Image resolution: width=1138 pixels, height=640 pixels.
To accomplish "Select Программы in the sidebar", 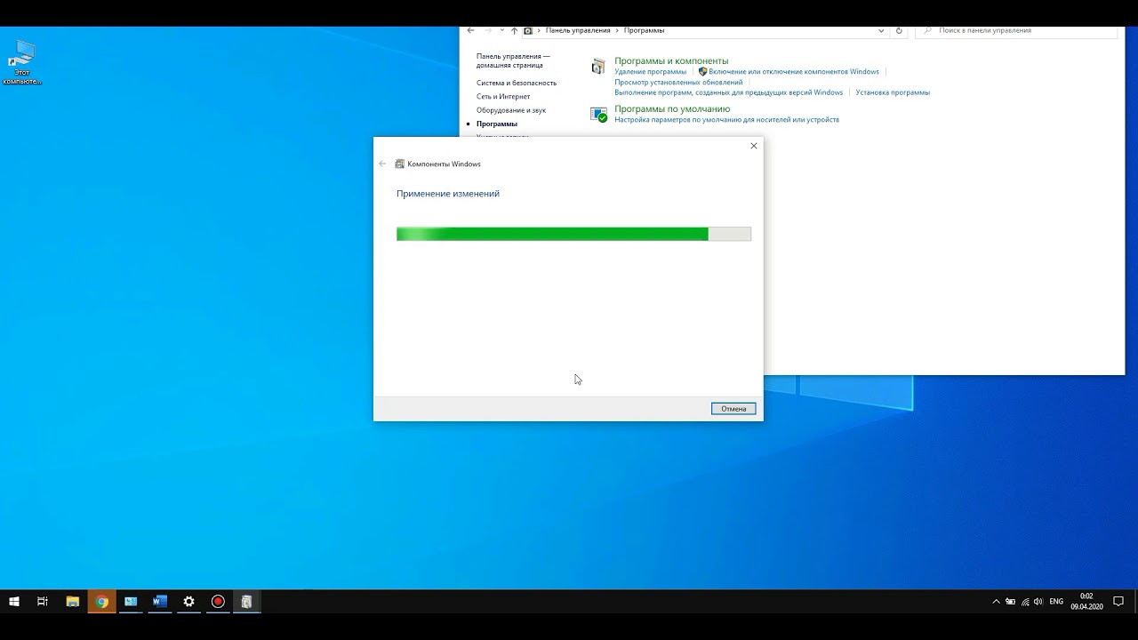I will pyautogui.click(x=497, y=124).
